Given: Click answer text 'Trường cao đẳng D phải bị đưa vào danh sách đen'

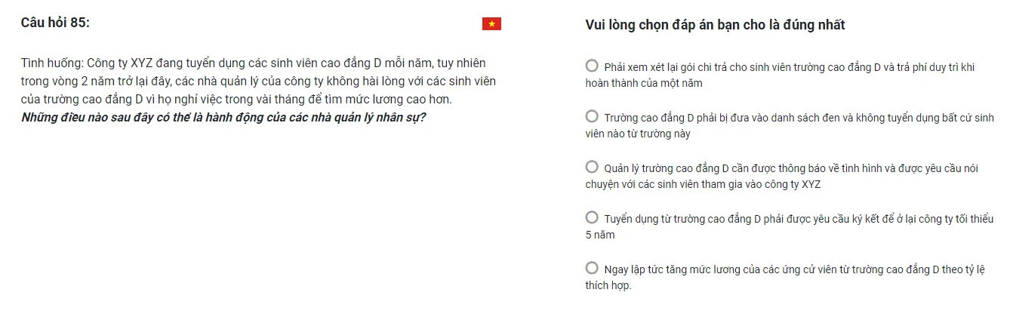Looking at the screenshot, I should (x=717, y=118).
